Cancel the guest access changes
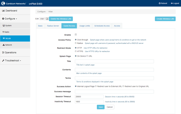This screenshot has height=114, width=181. pos(110,107)
